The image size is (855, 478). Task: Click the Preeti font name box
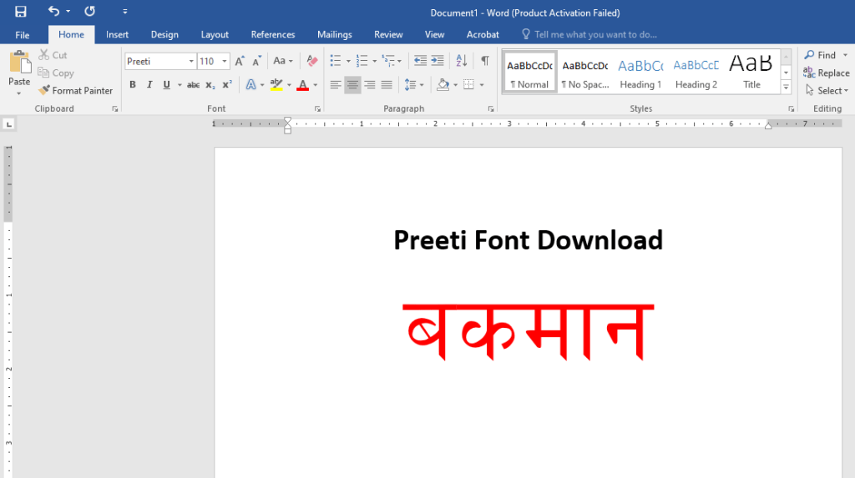point(156,61)
